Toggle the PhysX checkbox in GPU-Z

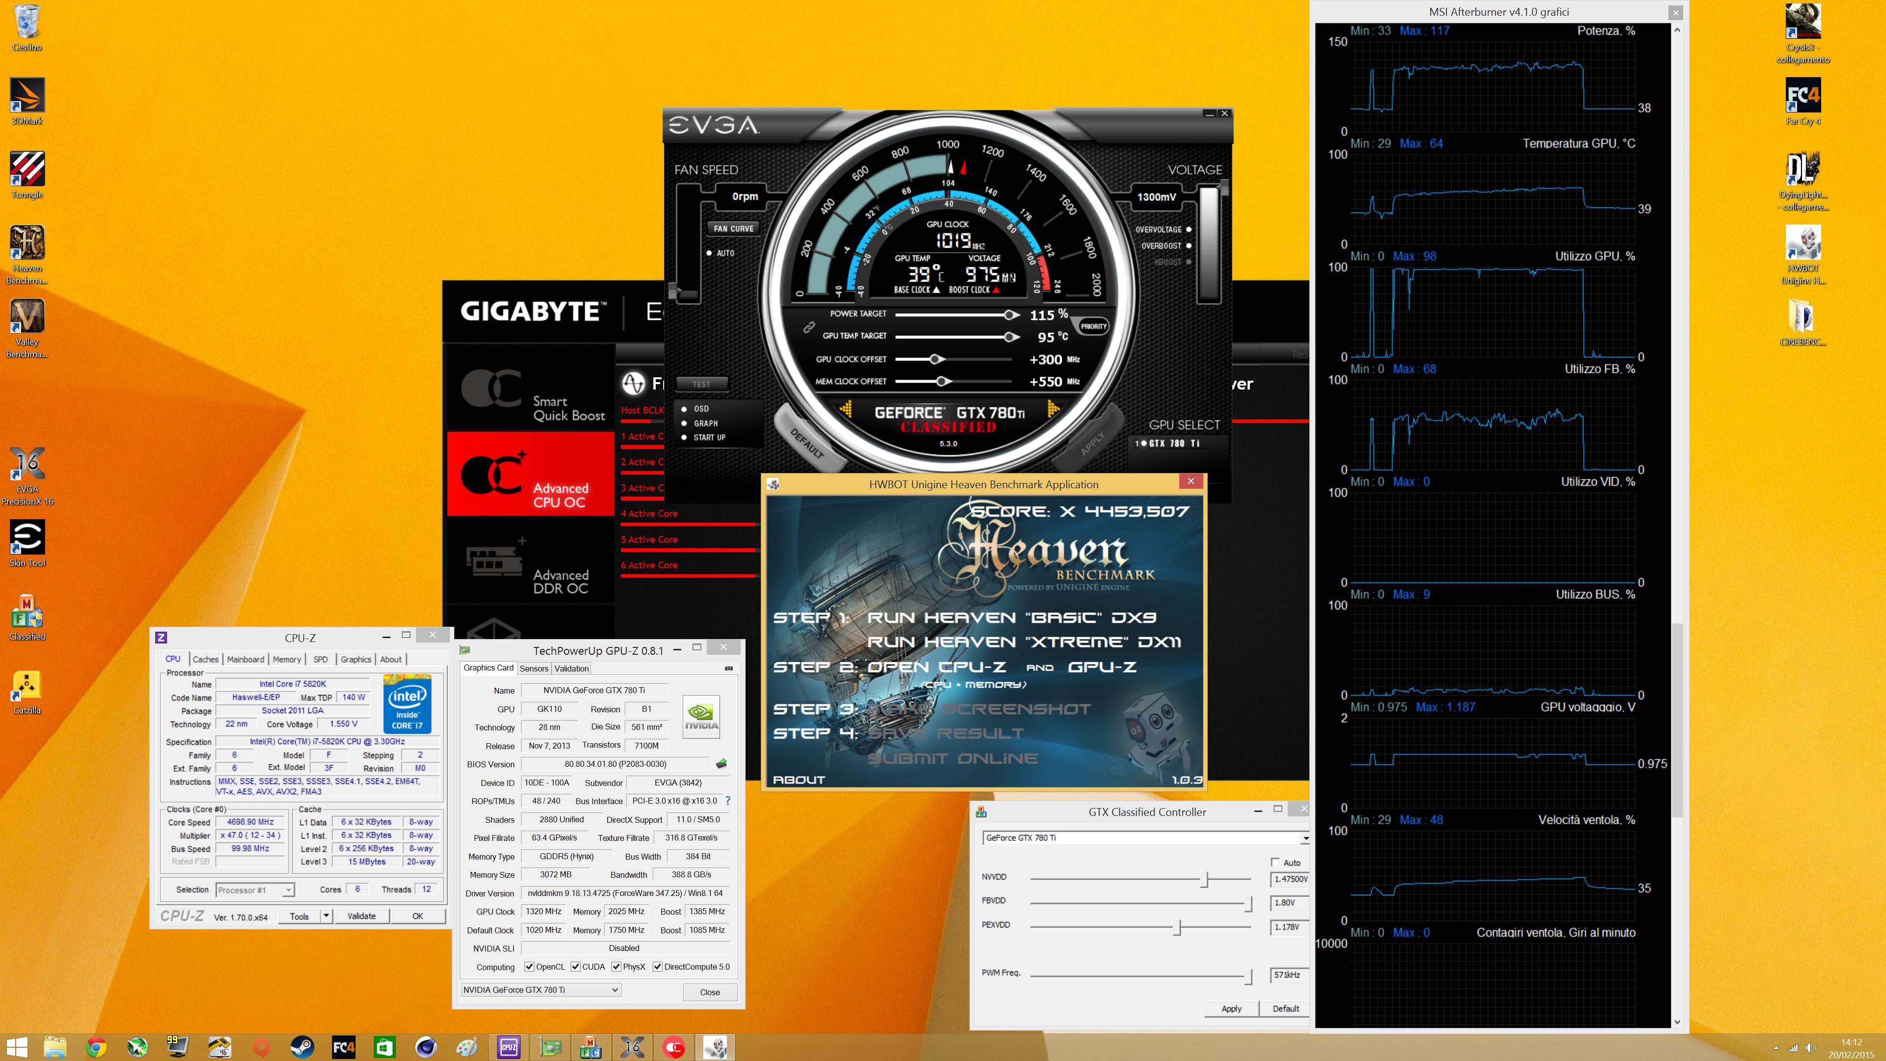pyautogui.click(x=616, y=967)
